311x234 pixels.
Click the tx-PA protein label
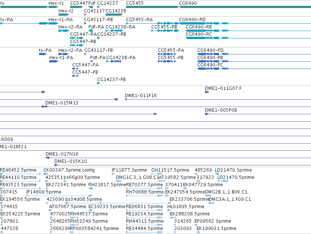tap(45, 50)
